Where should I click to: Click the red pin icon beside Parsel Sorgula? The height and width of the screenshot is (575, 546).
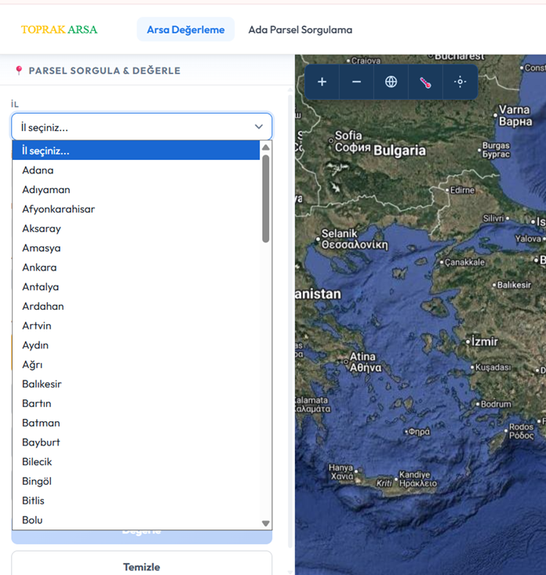coord(19,70)
